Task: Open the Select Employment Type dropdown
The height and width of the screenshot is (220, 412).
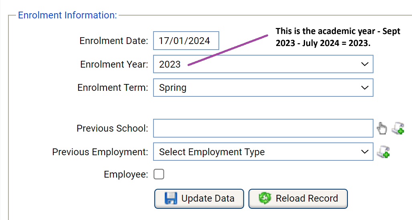Action: tap(263, 152)
